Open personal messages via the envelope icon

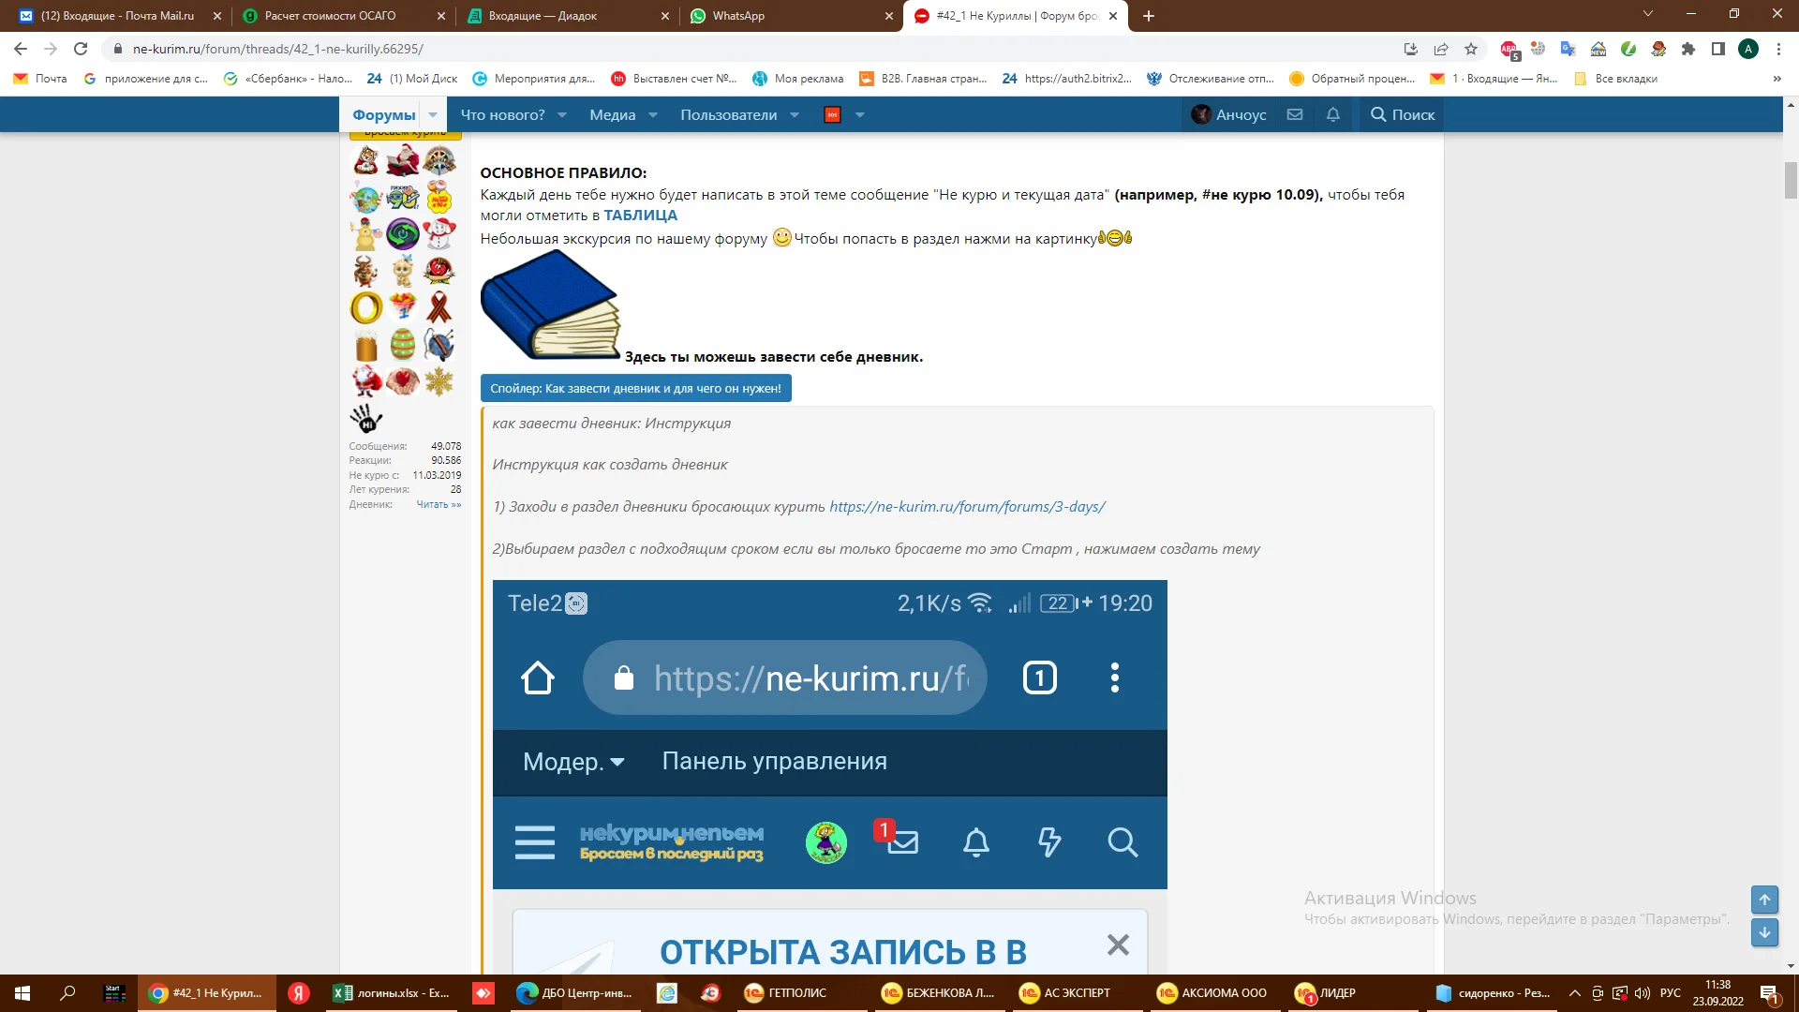(1295, 114)
